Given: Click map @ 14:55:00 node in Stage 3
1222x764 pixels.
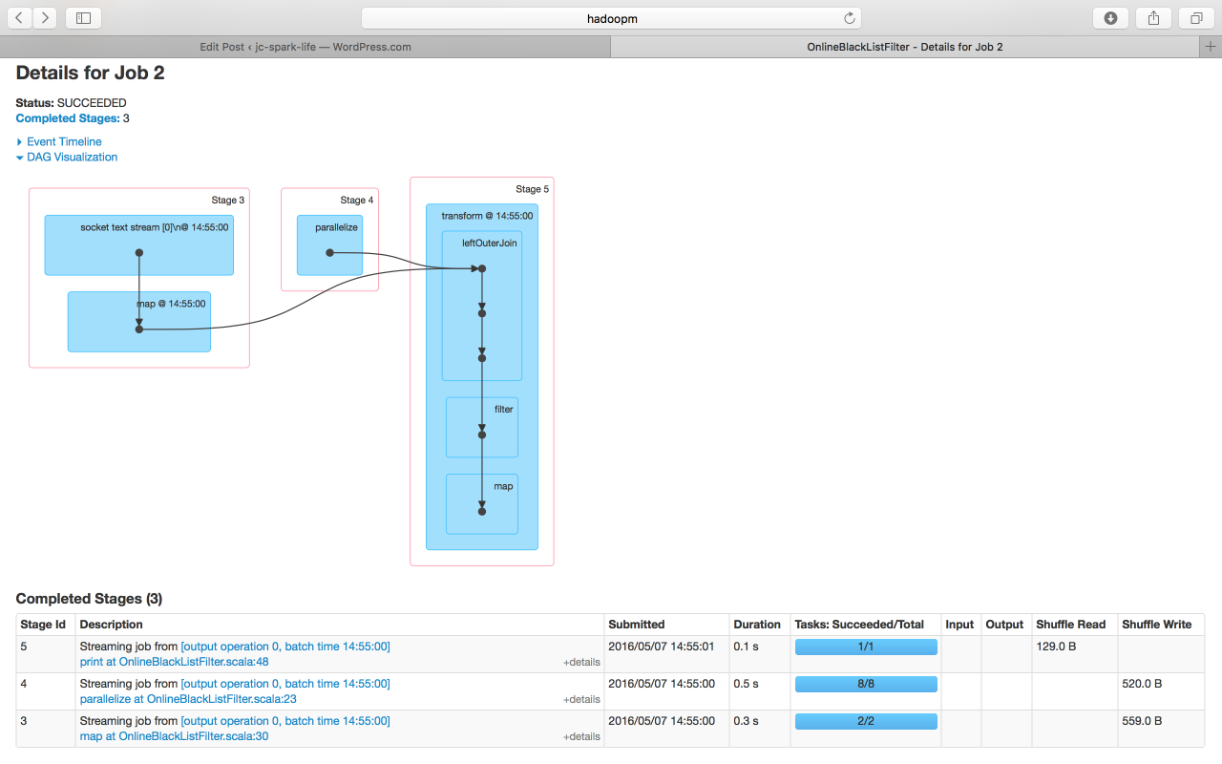Looking at the screenshot, I should [x=139, y=322].
